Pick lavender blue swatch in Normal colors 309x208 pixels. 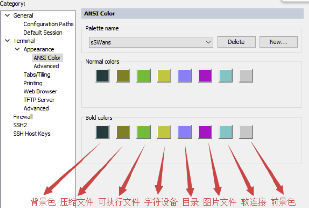(184, 76)
